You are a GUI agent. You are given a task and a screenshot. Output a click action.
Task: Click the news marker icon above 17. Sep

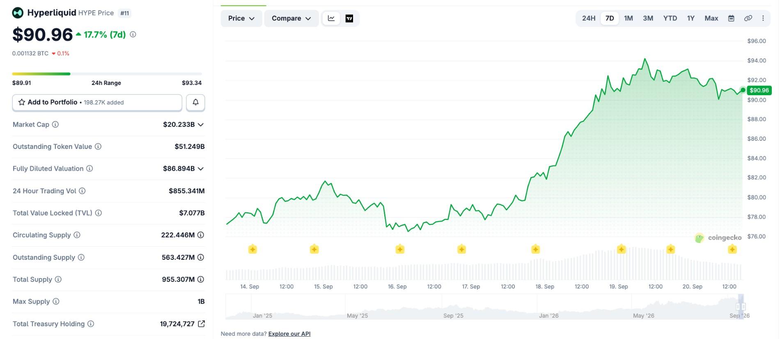[461, 249]
